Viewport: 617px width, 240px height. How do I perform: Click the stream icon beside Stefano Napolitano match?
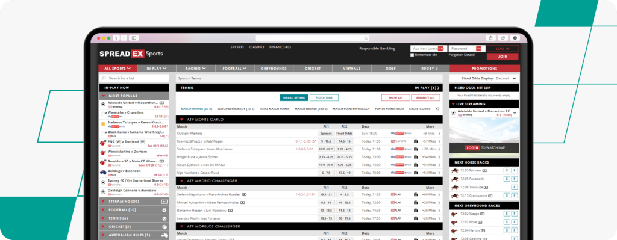pos(245,194)
